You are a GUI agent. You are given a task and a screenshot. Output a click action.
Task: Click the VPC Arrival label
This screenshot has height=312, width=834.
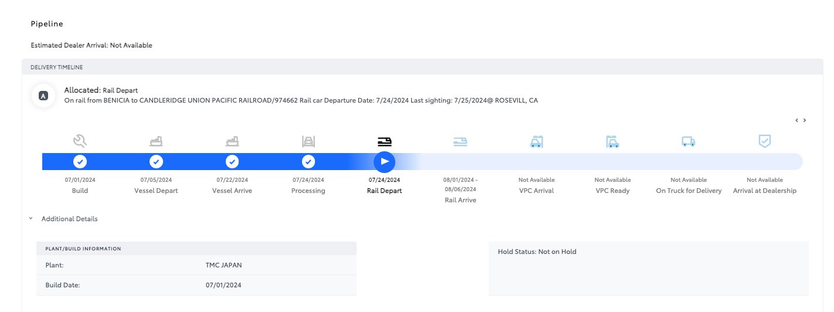pyautogui.click(x=537, y=191)
